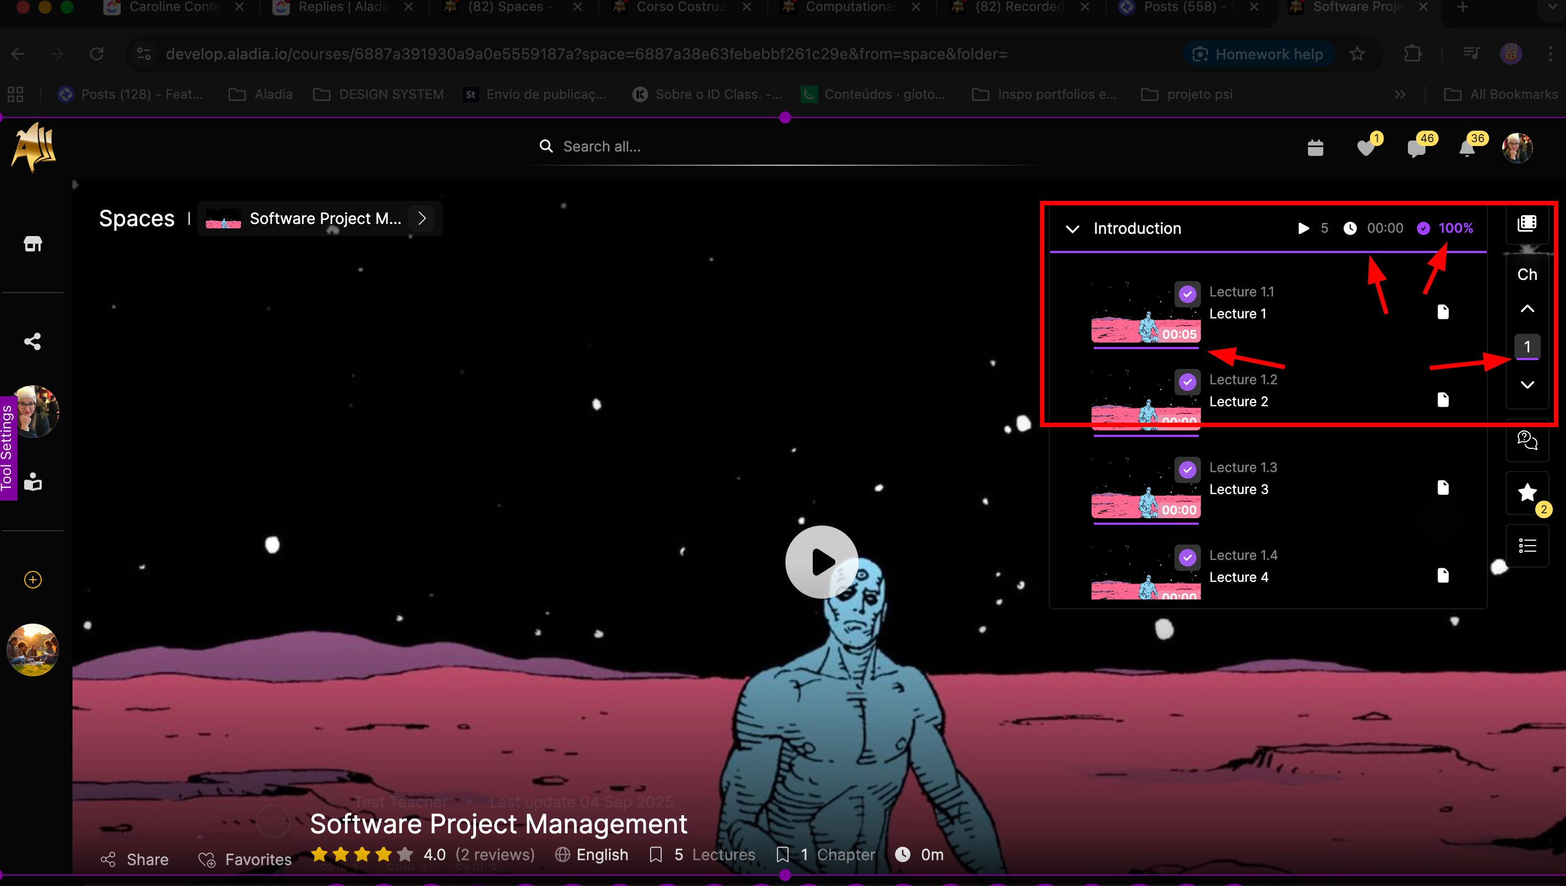Collapse the Introduction chapter
Image resolution: width=1566 pixels, height=886 pixels.
[x=1072, y=229]
